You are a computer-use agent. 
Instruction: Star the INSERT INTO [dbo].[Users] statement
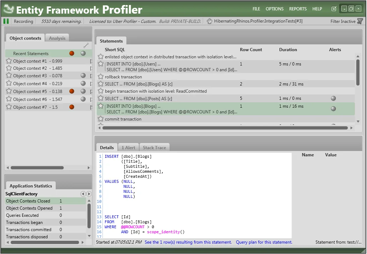(x=101, y=64)
